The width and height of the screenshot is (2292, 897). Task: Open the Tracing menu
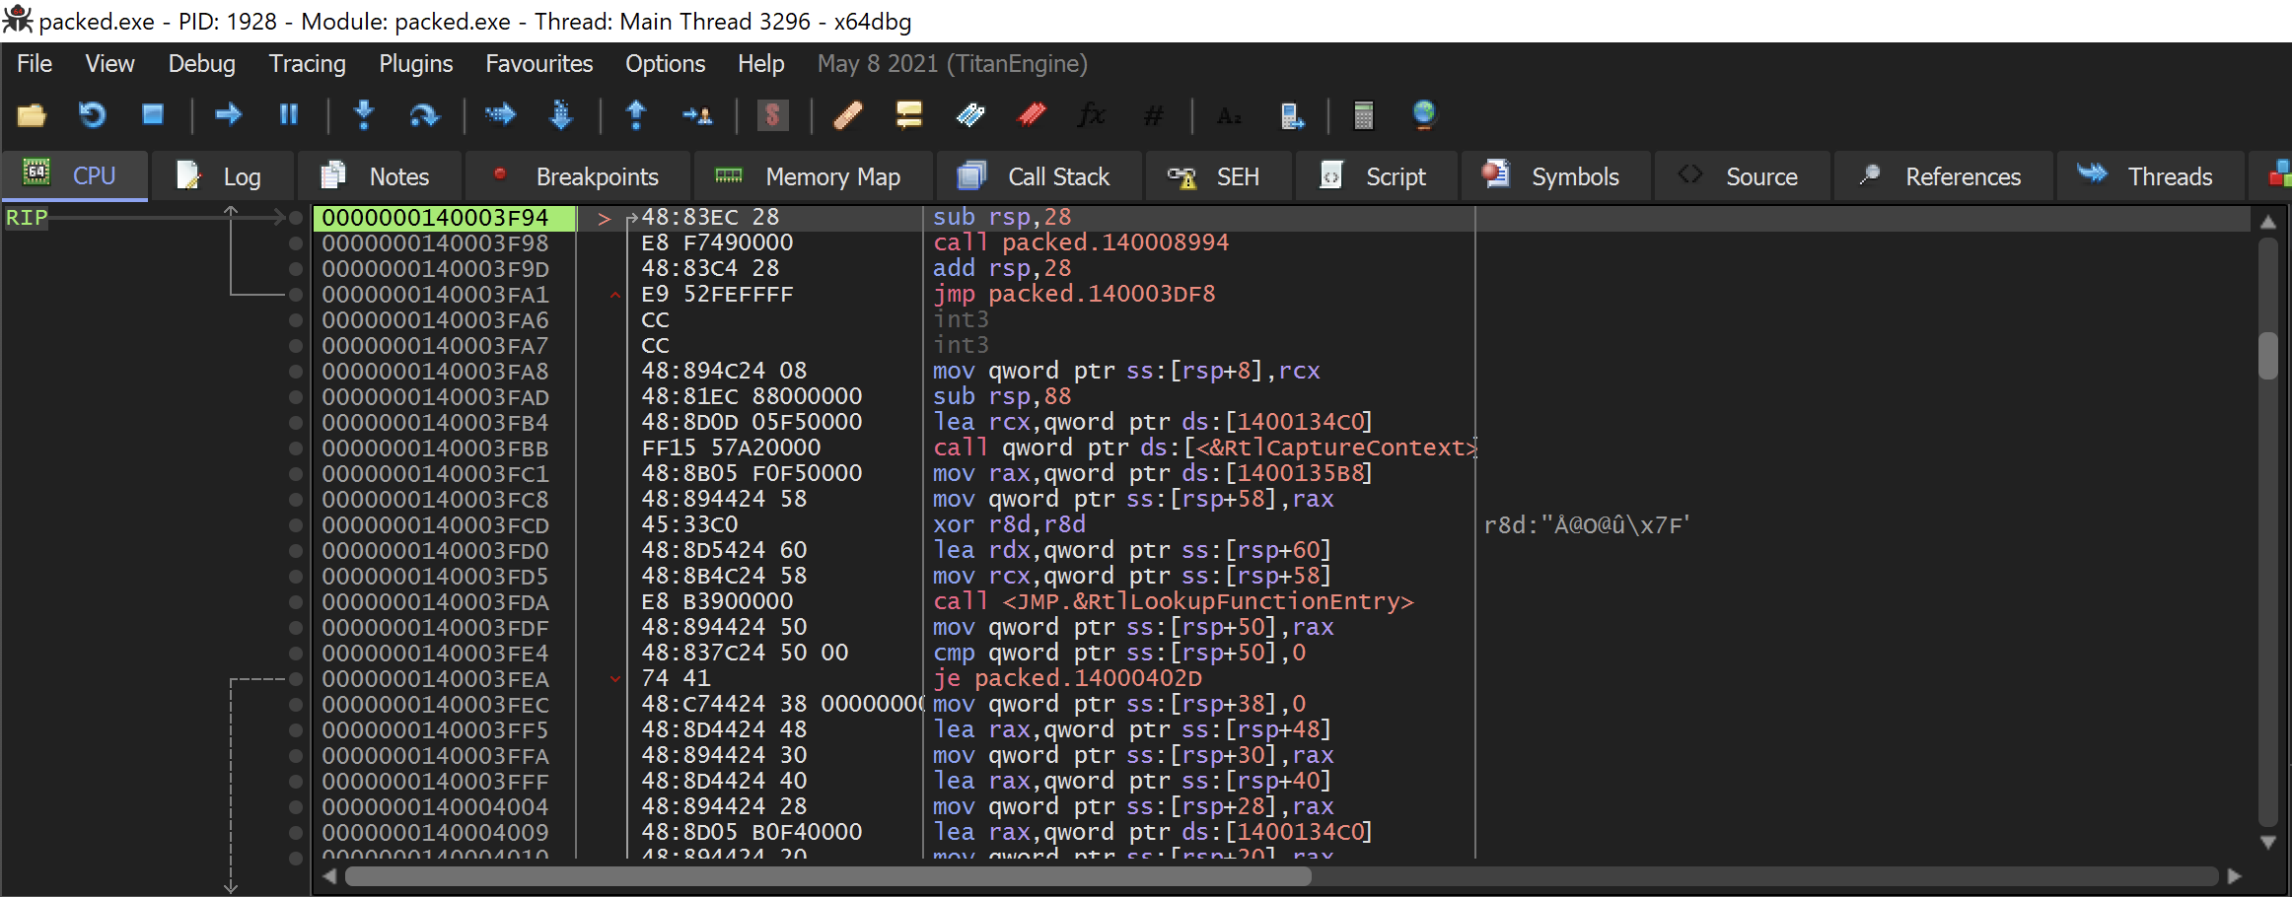[307, 64]
